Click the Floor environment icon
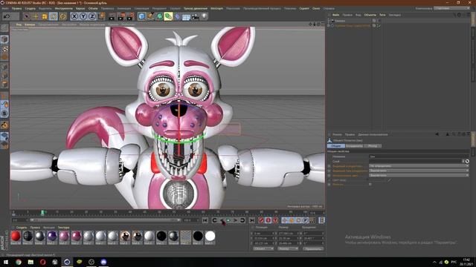 [186, 16]
